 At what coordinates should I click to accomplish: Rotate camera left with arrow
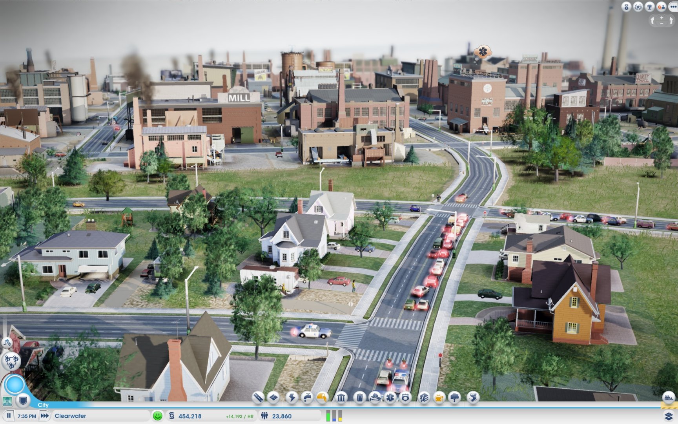(652, 20)
